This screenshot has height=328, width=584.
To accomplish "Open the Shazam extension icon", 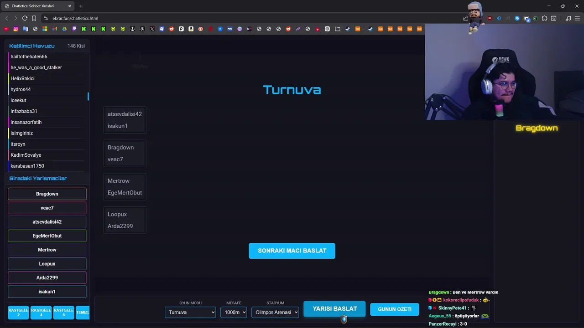I will [x=517, y=18].
